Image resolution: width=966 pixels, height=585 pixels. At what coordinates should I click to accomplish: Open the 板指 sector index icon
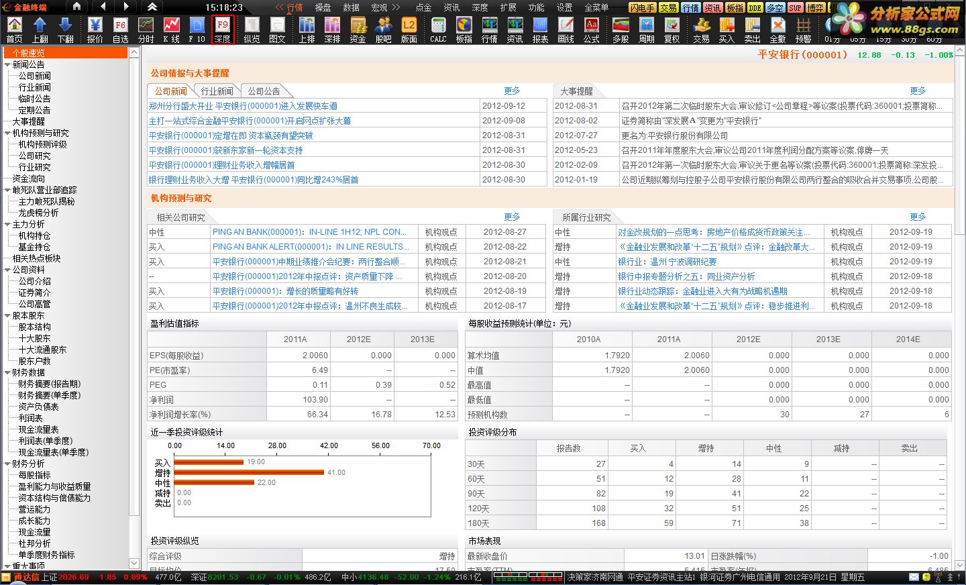464,30
